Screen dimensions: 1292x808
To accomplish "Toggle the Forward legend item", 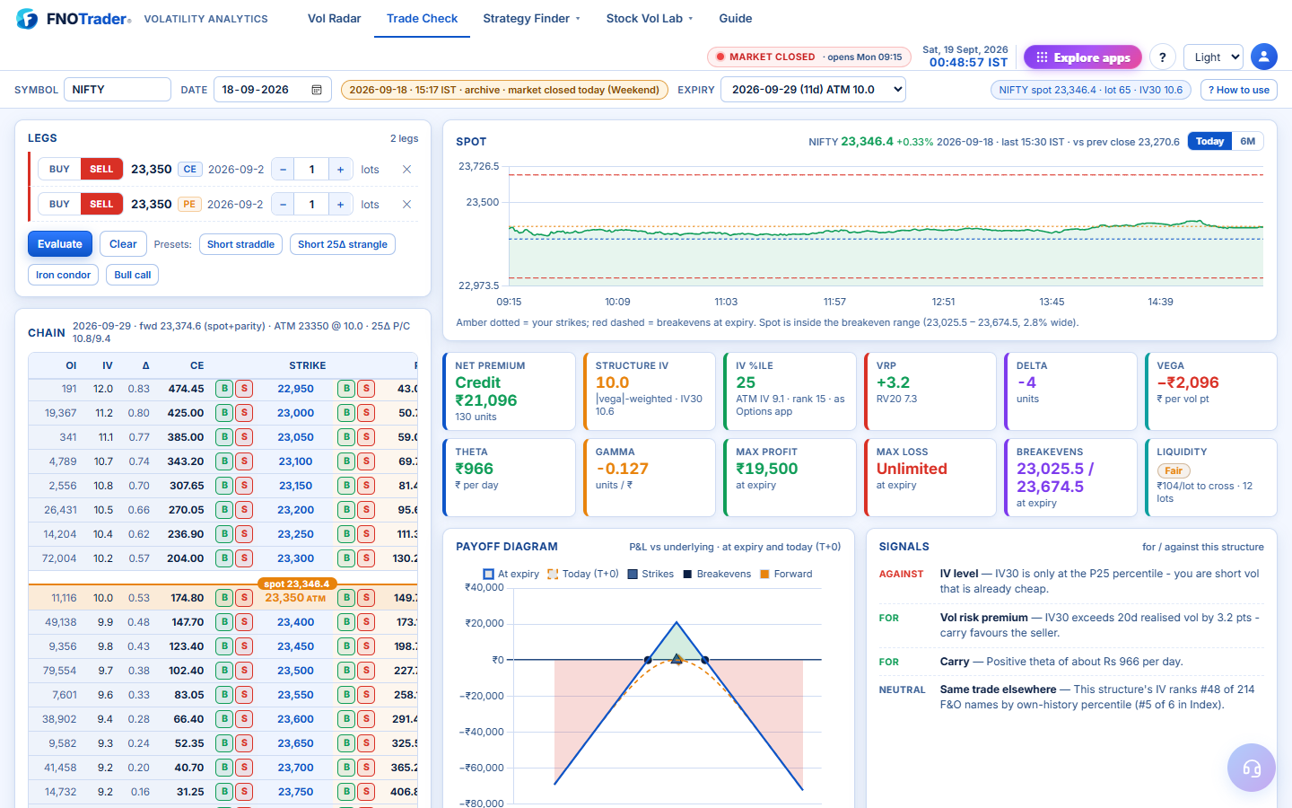I will point(786,574).
